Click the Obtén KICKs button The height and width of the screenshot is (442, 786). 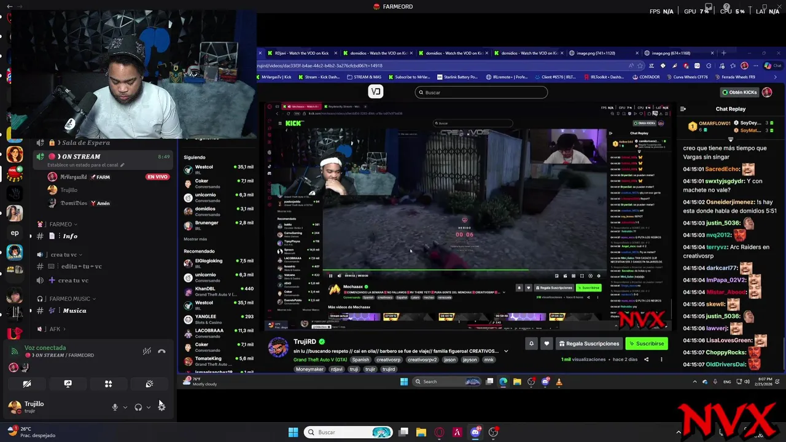coord(739,92)
